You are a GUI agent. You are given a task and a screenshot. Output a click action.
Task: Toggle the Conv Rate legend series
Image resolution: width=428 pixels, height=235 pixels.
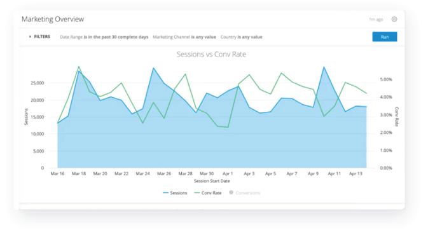[208, 192]
